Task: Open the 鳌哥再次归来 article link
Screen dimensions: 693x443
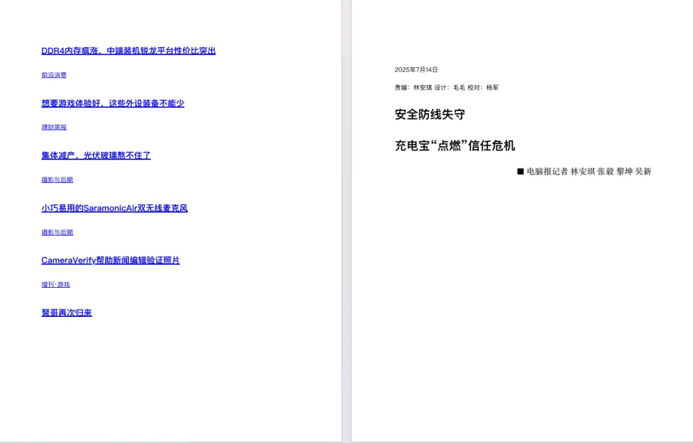Action: (65, 313)
